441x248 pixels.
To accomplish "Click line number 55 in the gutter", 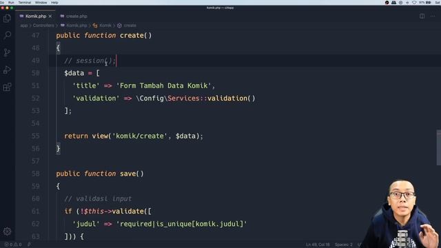I will (35, 136).
